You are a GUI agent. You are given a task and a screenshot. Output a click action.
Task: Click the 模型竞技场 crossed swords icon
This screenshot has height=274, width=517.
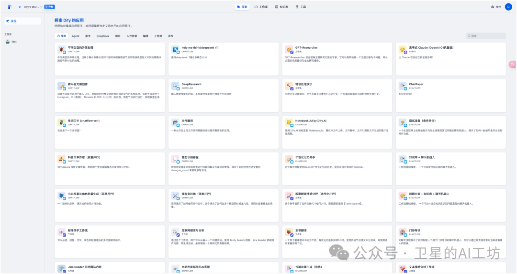coord(175,196)
